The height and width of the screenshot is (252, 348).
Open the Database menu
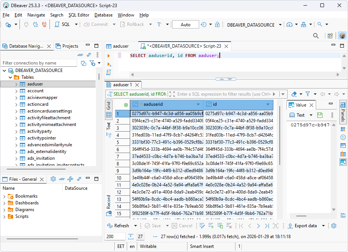103,15
